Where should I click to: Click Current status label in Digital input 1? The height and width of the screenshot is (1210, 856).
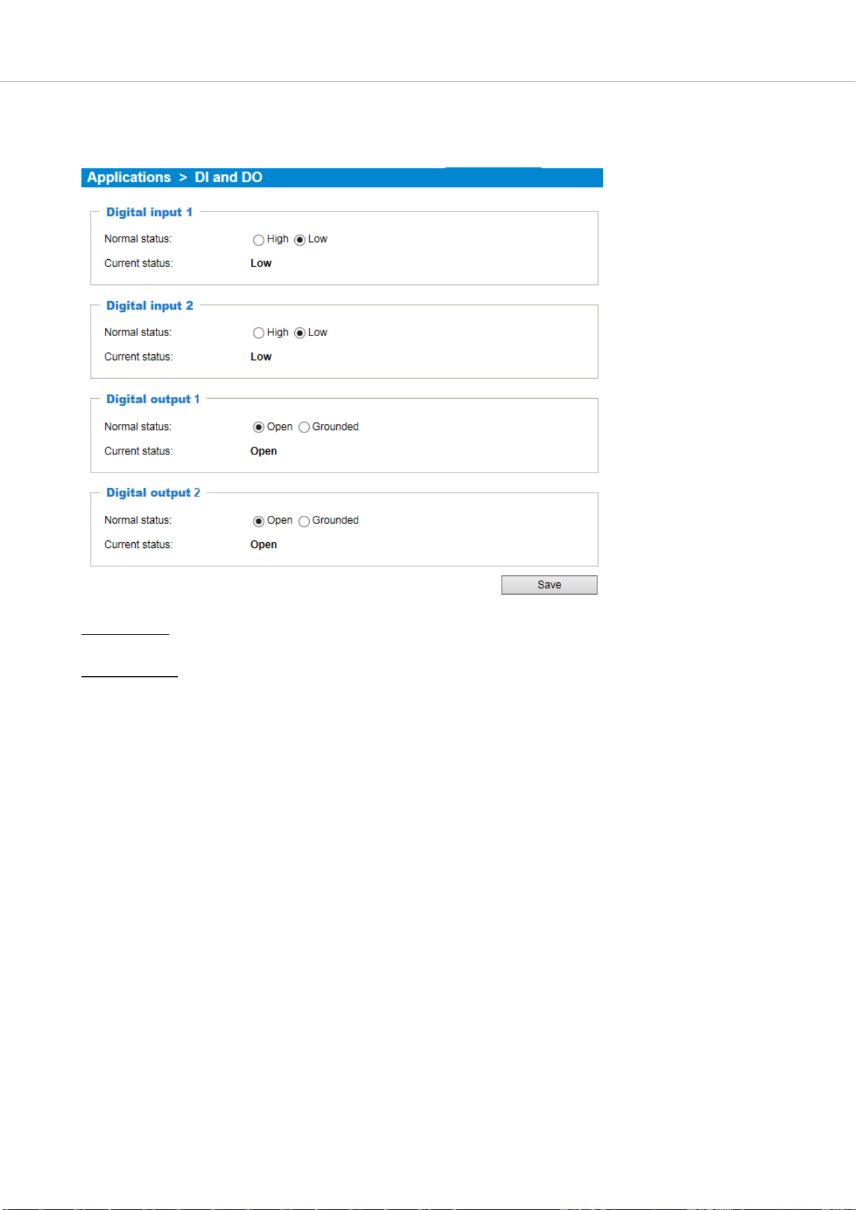click(x=138, y=263)
